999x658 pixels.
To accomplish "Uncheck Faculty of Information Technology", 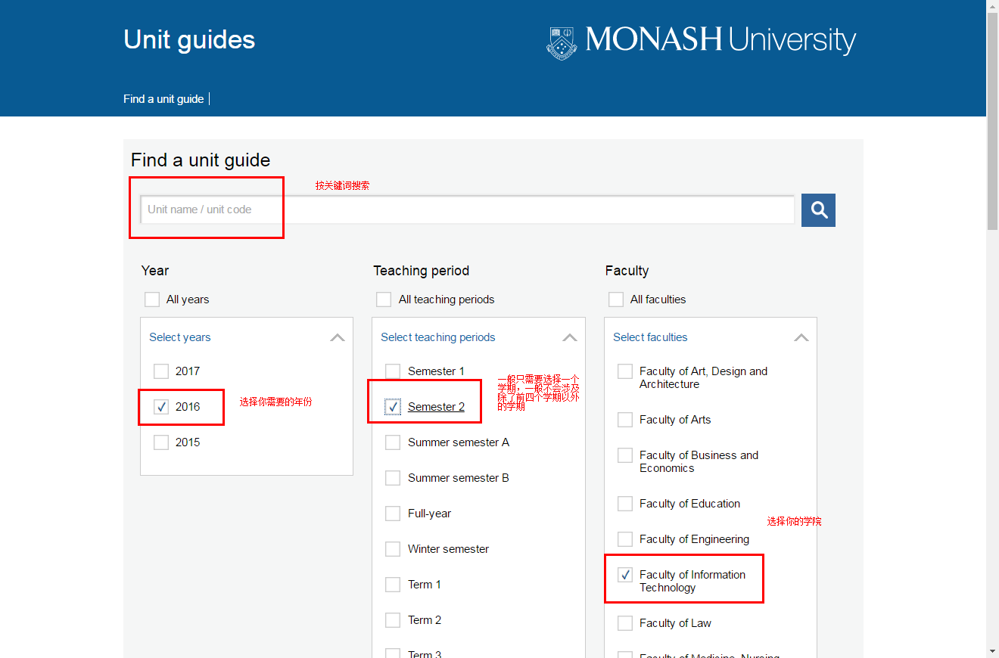I will pyautogui.click(x=625, y=575).
